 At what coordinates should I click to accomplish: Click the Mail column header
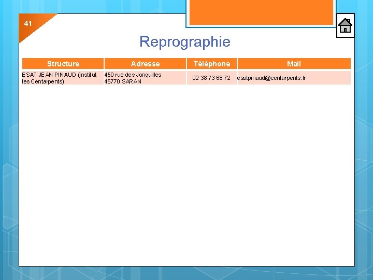[x=294, y=64]
